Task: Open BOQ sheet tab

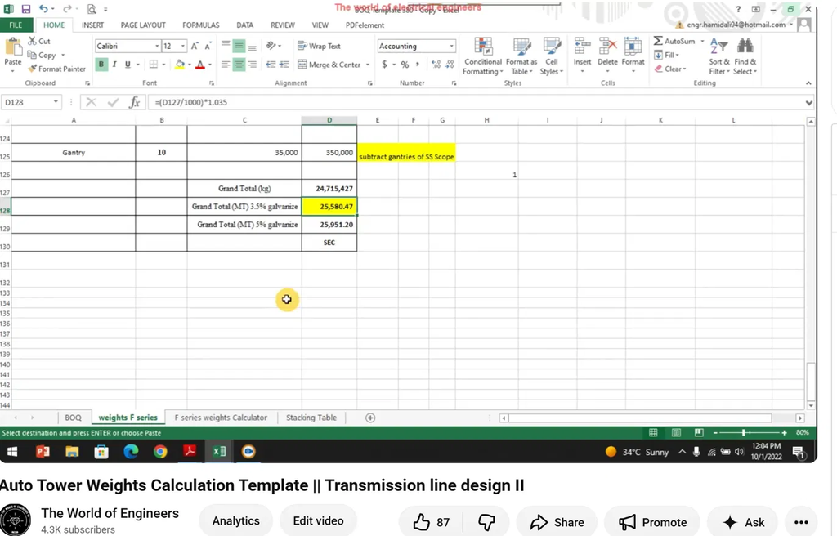Action: click(73, 418)
